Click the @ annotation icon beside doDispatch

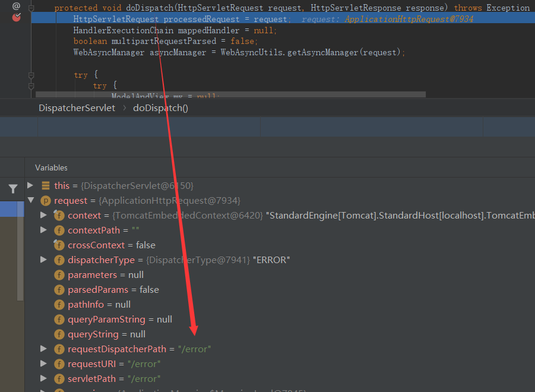(x=16, y=6)
